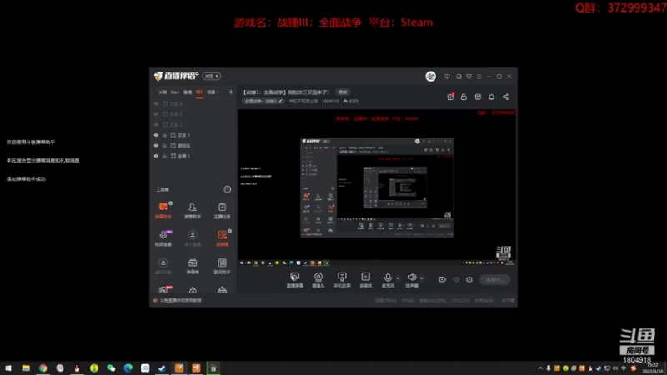
Task: Toggle lock on 全屏 1 layer
Action: click(x=164, y=156)
